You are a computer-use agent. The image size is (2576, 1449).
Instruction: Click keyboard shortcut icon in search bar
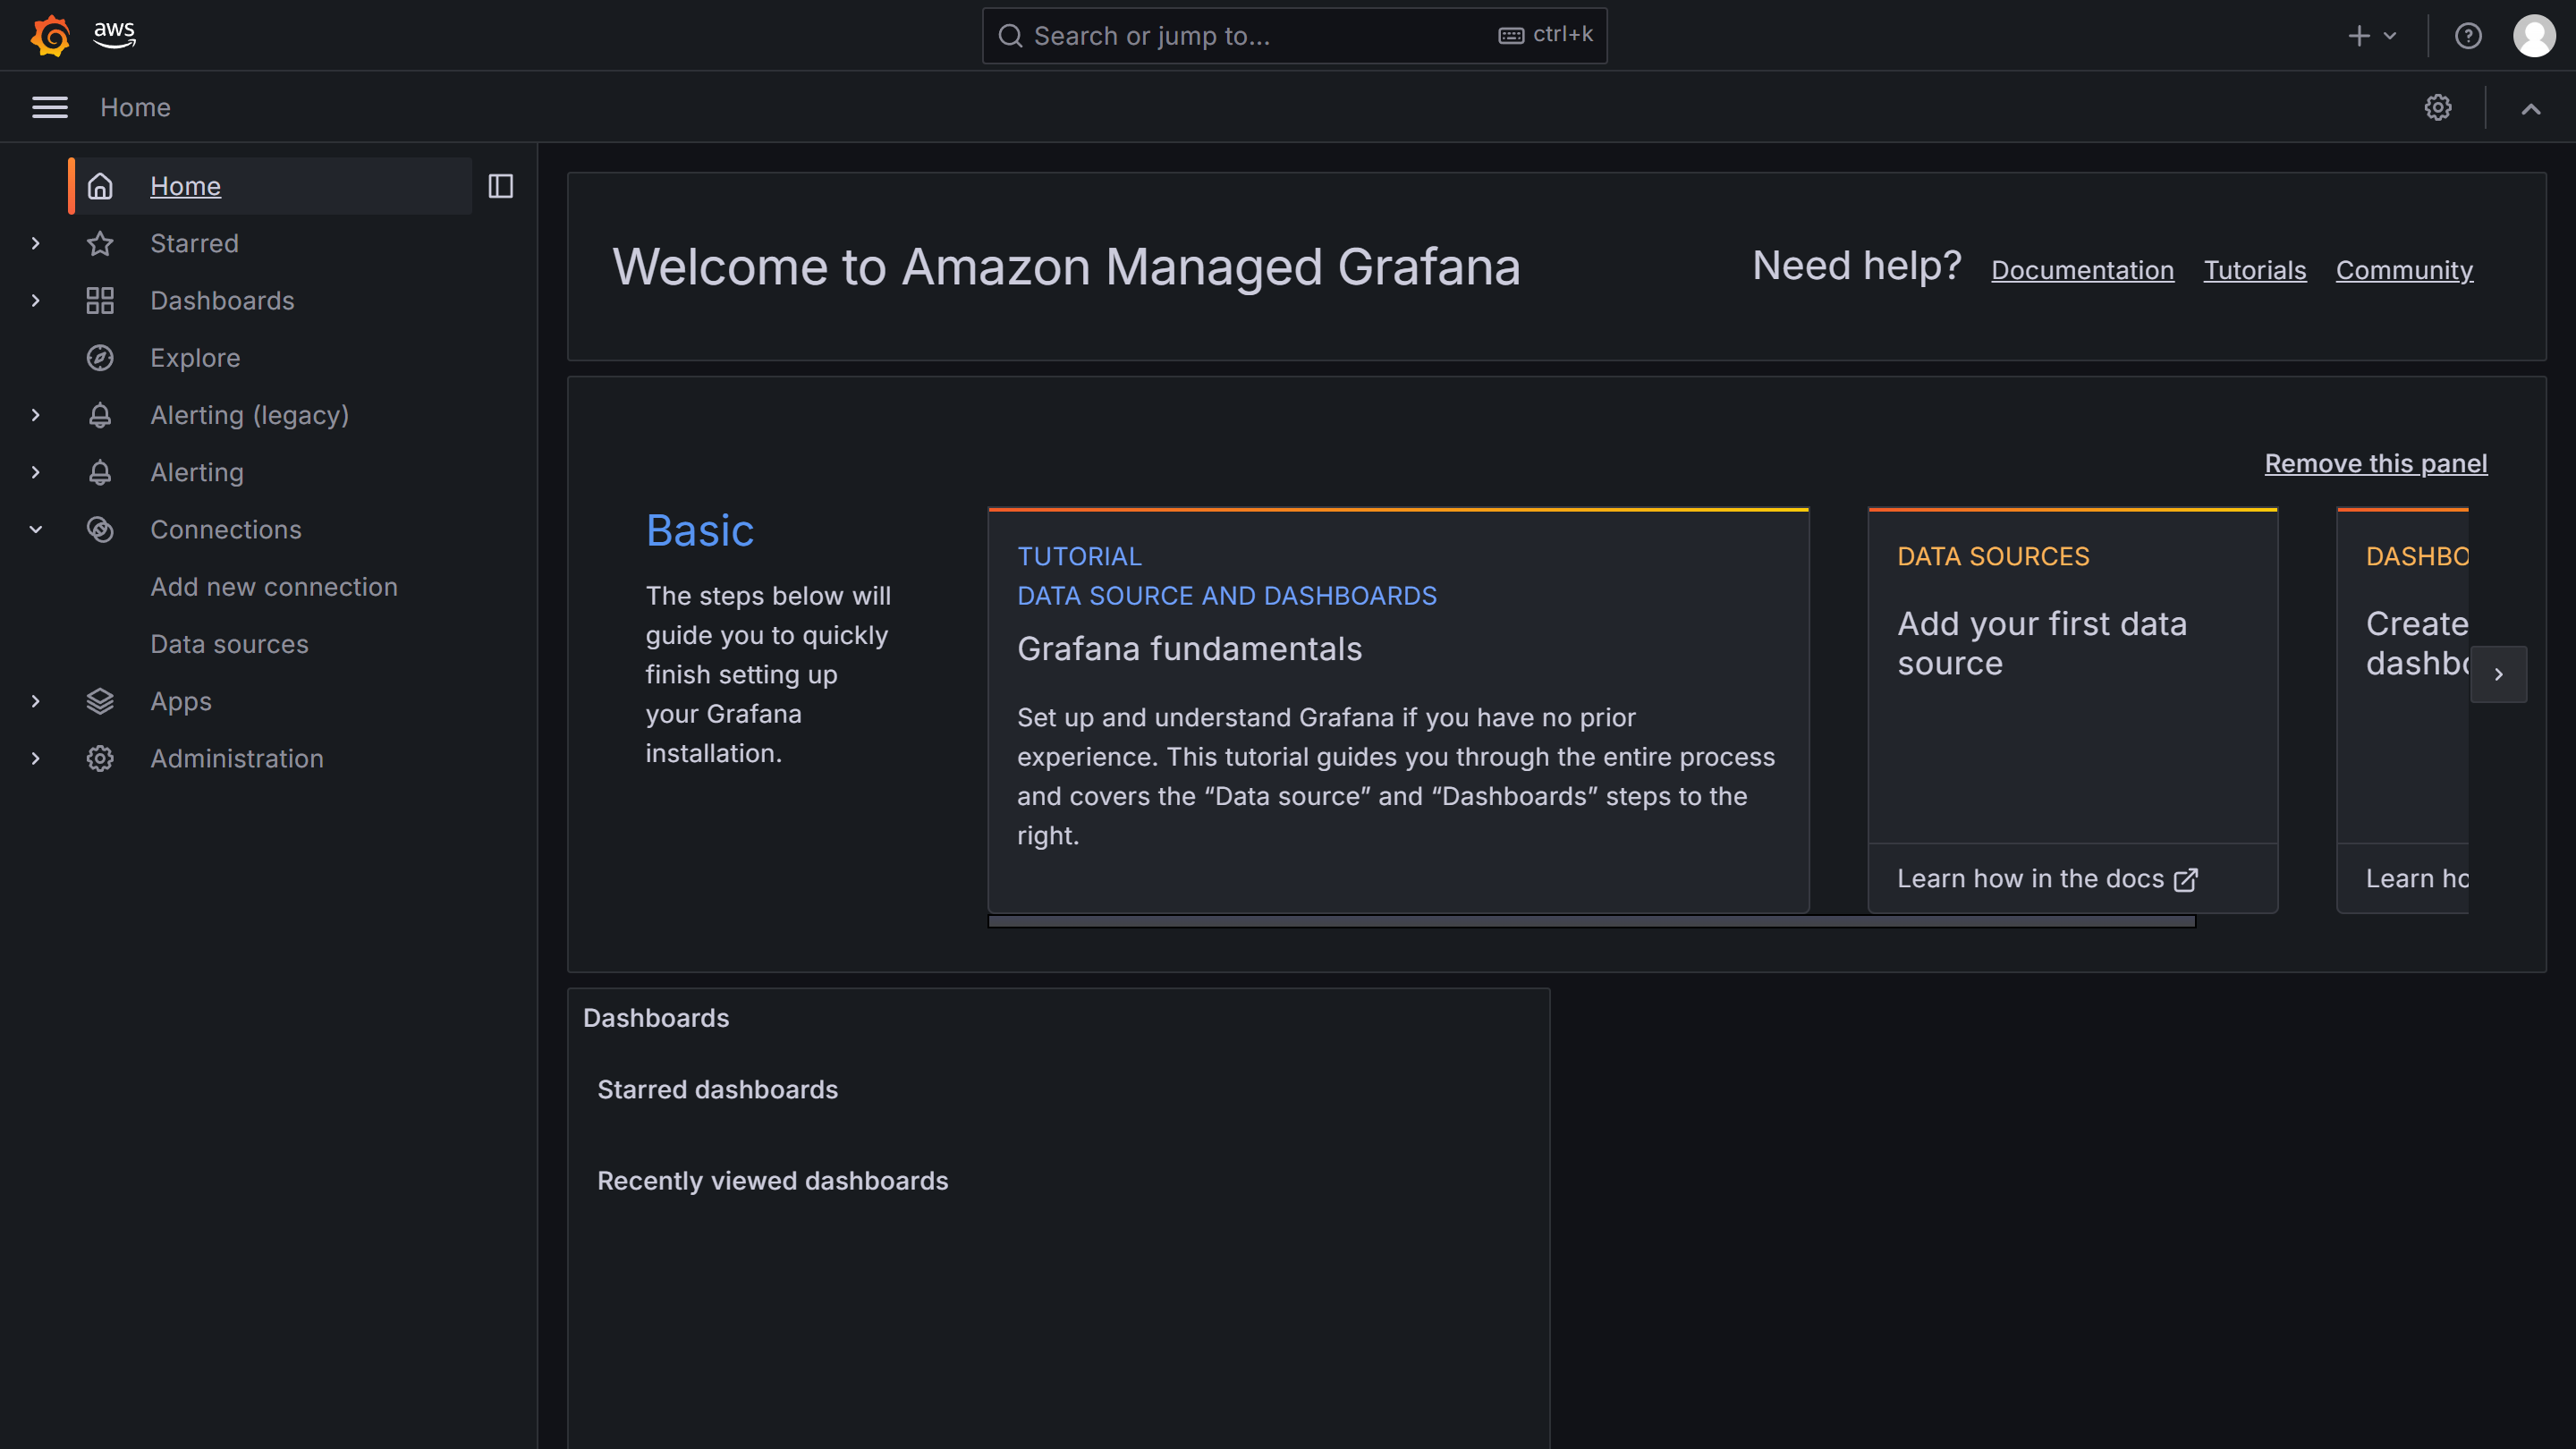coord(1511,36)
